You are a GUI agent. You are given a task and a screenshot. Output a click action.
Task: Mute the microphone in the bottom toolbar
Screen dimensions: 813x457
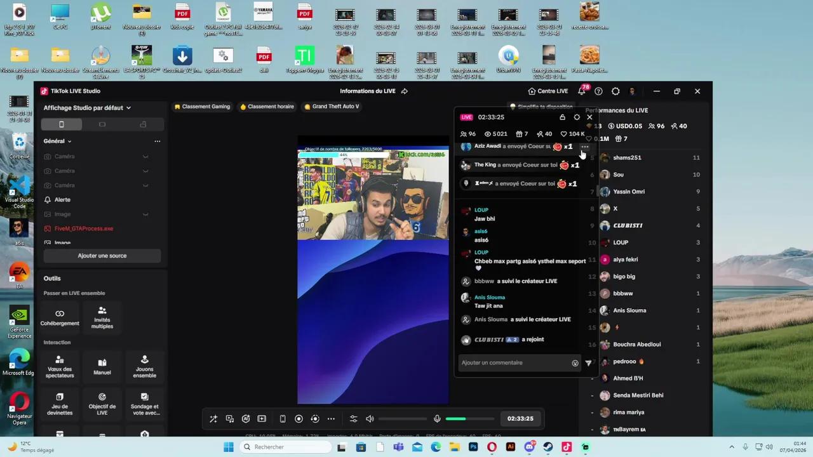[x=437, y=419]
